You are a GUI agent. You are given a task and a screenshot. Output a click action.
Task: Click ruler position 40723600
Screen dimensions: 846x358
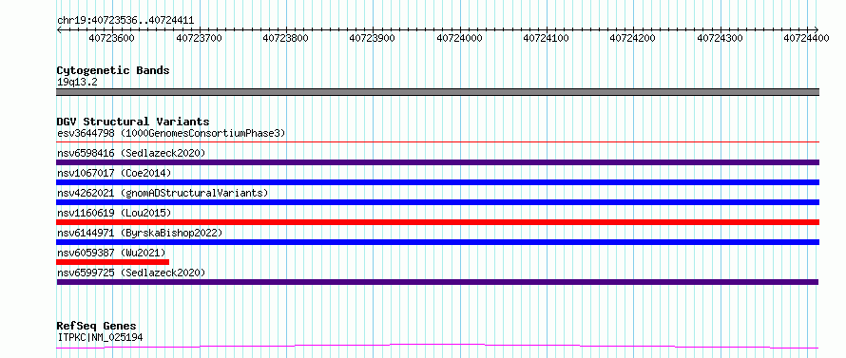tap(111, 38)
